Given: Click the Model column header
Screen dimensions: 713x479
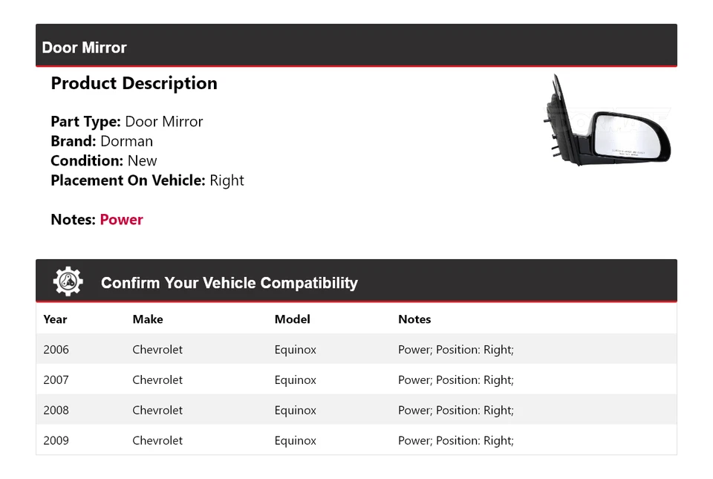Looking at the screenshot, I should pos(293,319).
